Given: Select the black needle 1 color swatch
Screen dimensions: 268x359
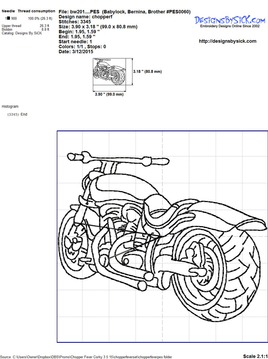Looking at the screenshot, I should [9, 18].
